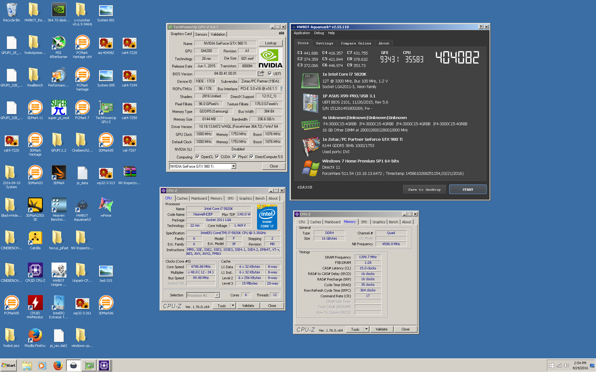Open the 3DMark 11 desktop shortcut
Image resolution: width=596 pixels, height=372 pixels.
tap(35, 110)
